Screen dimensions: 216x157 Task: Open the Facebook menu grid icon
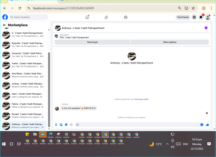194,17
